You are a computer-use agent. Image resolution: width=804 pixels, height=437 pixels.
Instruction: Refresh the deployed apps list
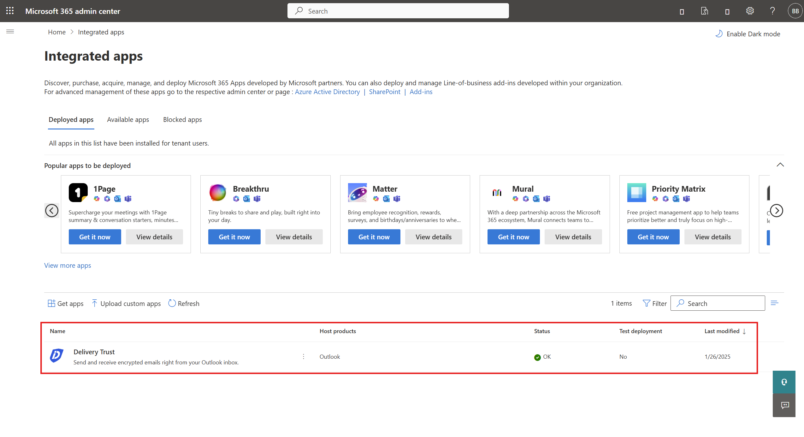pyautogui.click(x=184, y=303)
